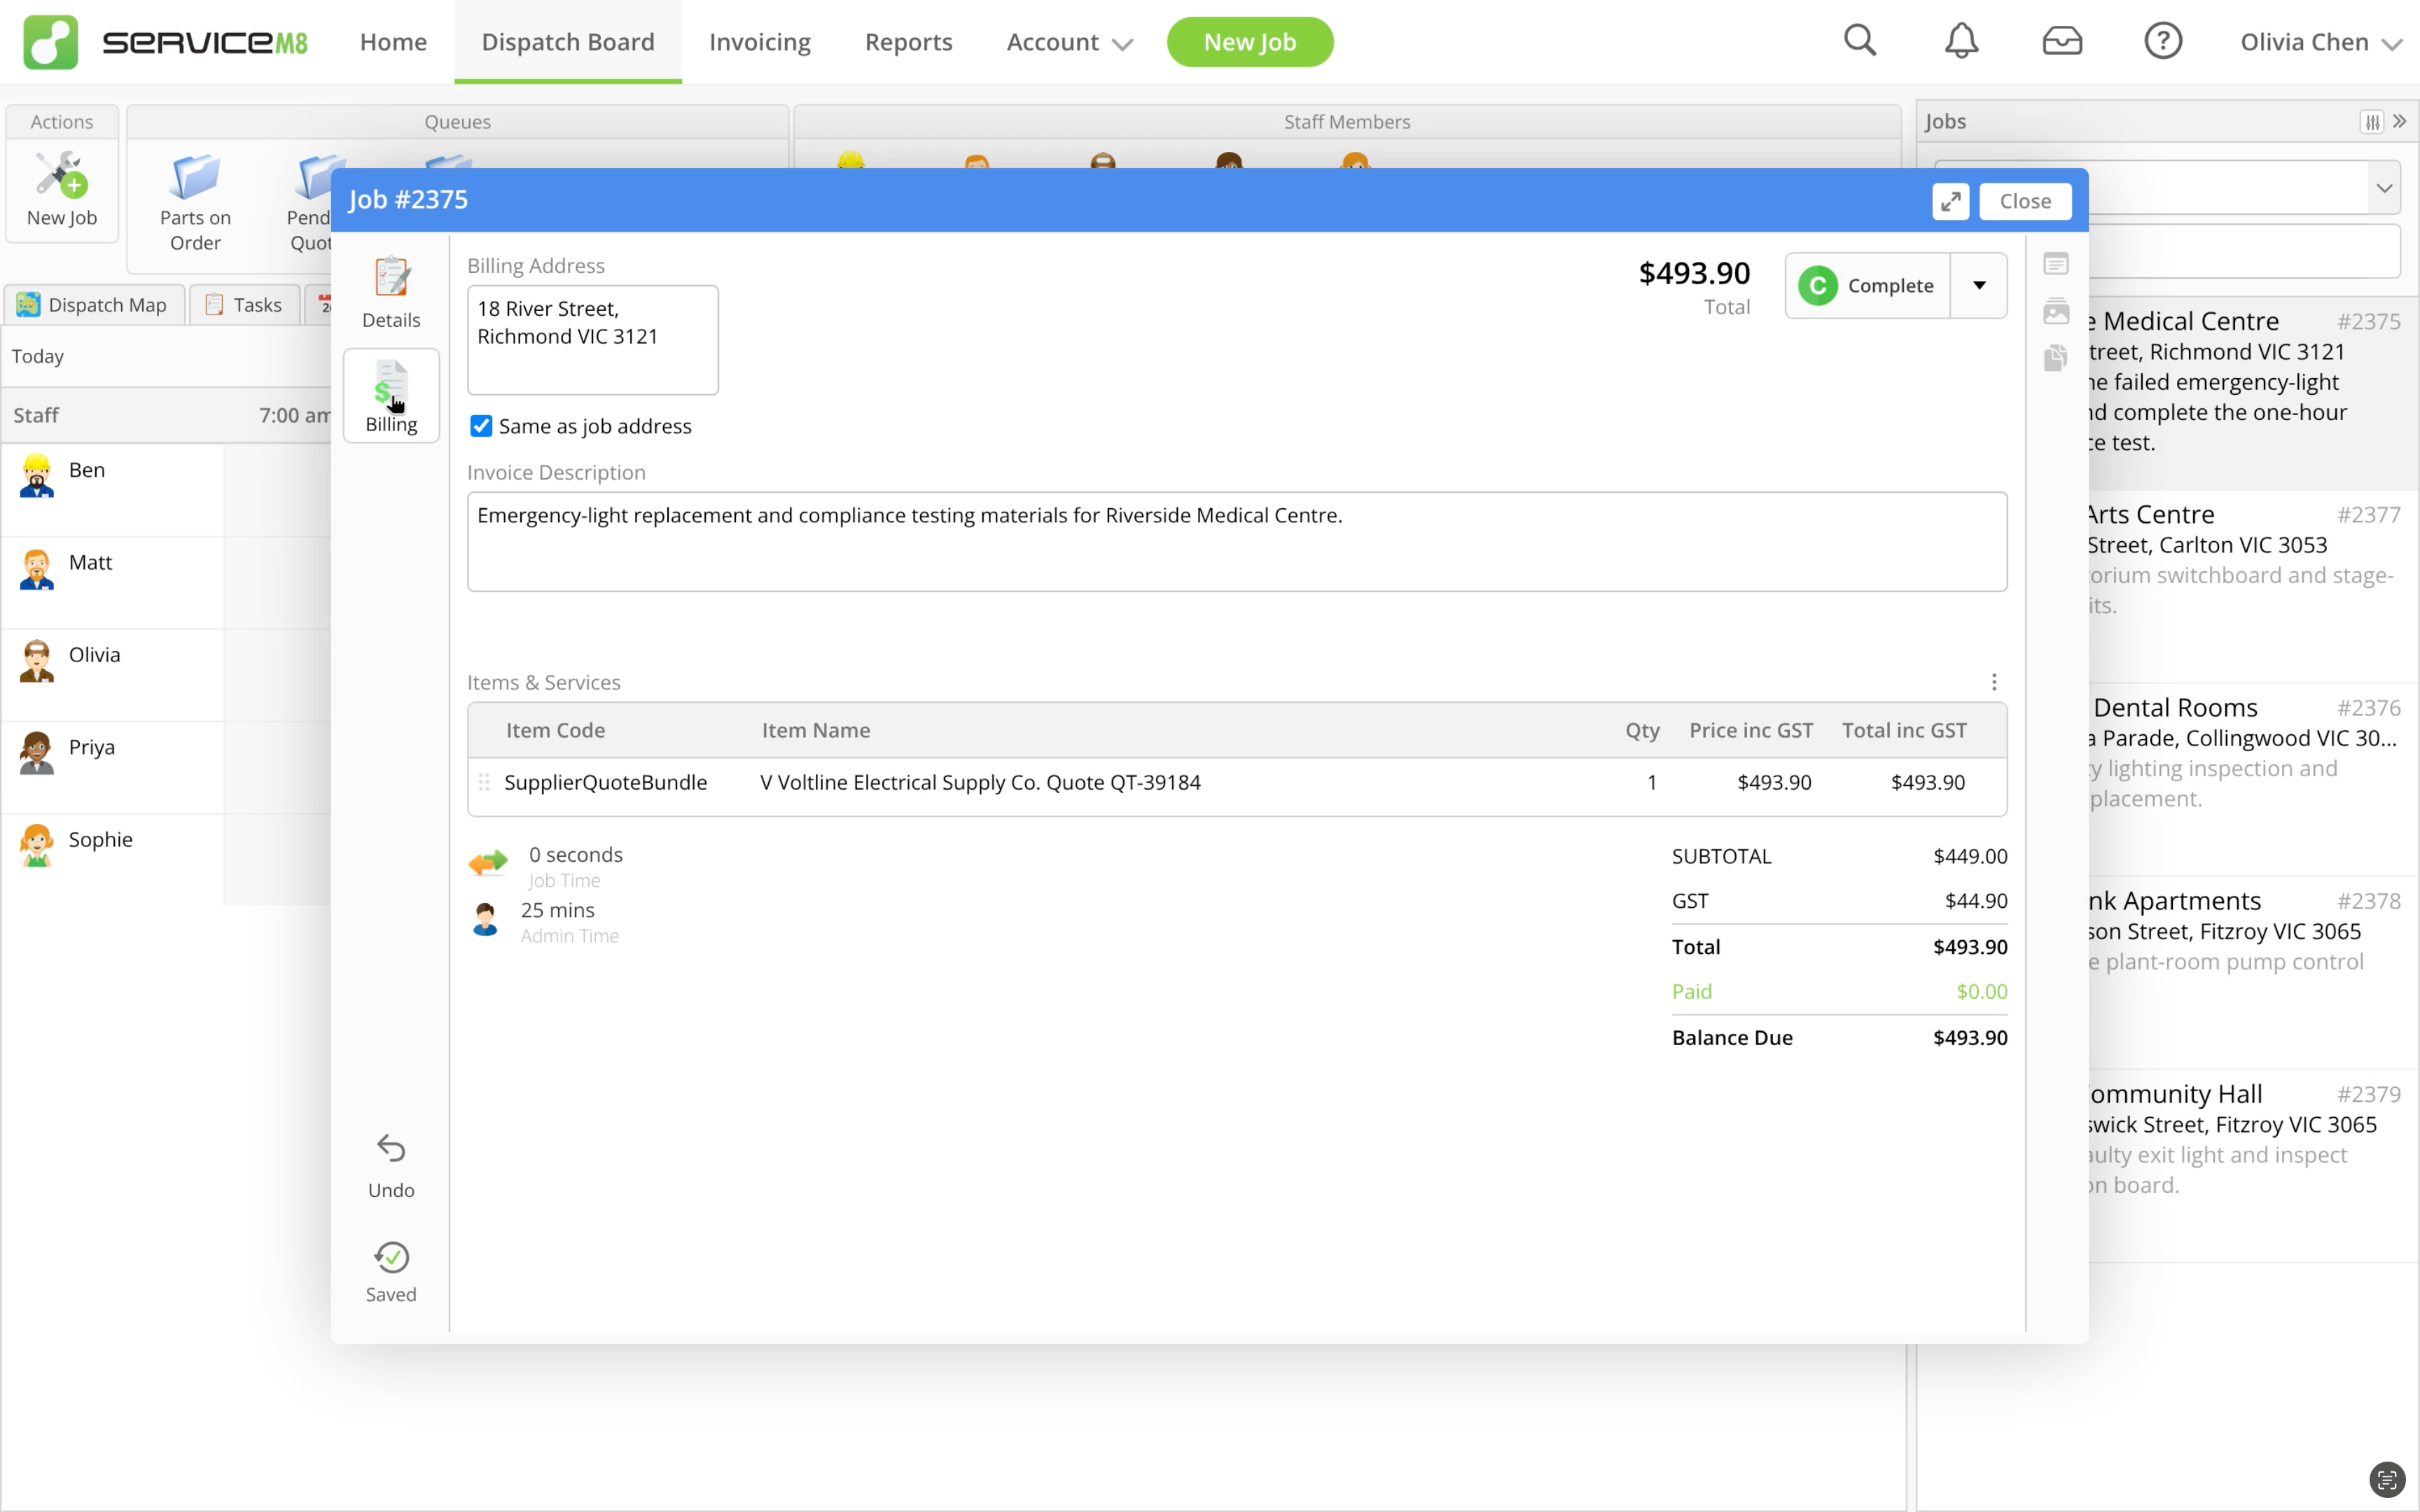Collapse the Jobs panel with double chevron
The image size is (2420, 1512).
pos(2400,121)
